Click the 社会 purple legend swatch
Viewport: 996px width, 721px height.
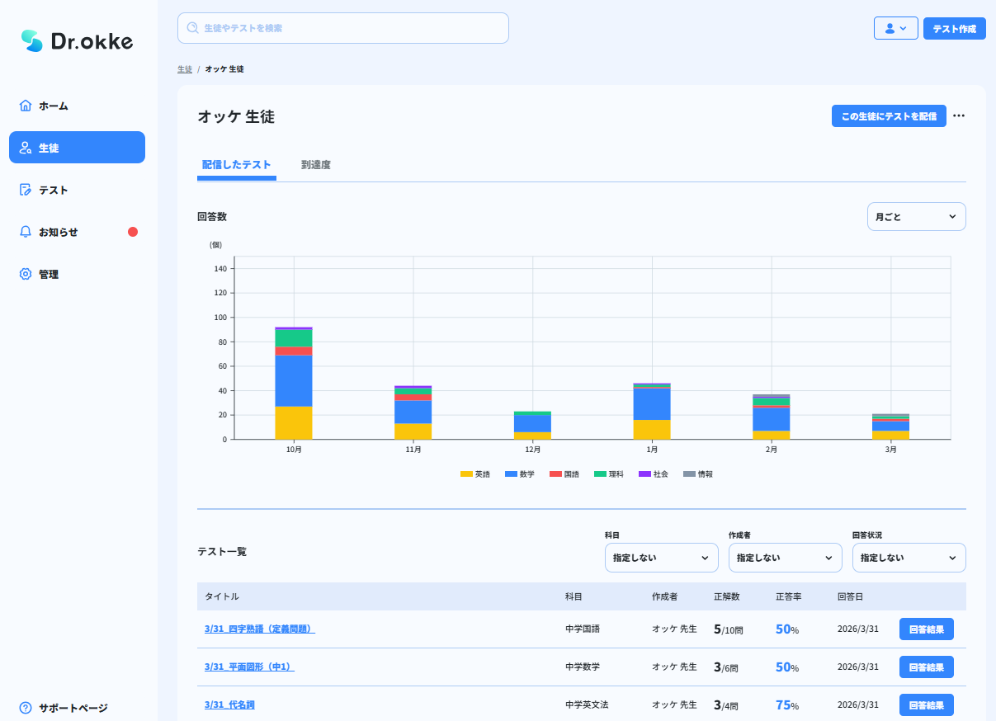[644, 474]
